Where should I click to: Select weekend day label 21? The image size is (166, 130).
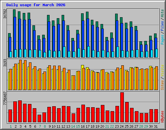pyautogui.click(x=107, y=126)
